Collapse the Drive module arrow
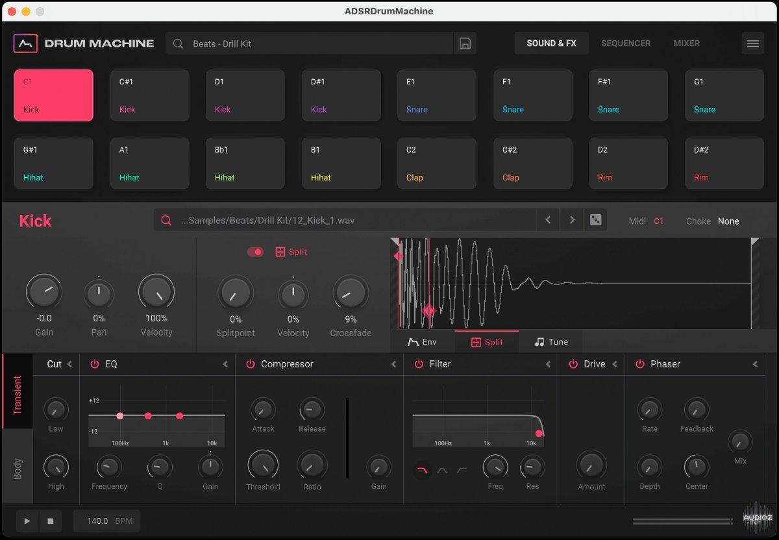 [615, 364]
